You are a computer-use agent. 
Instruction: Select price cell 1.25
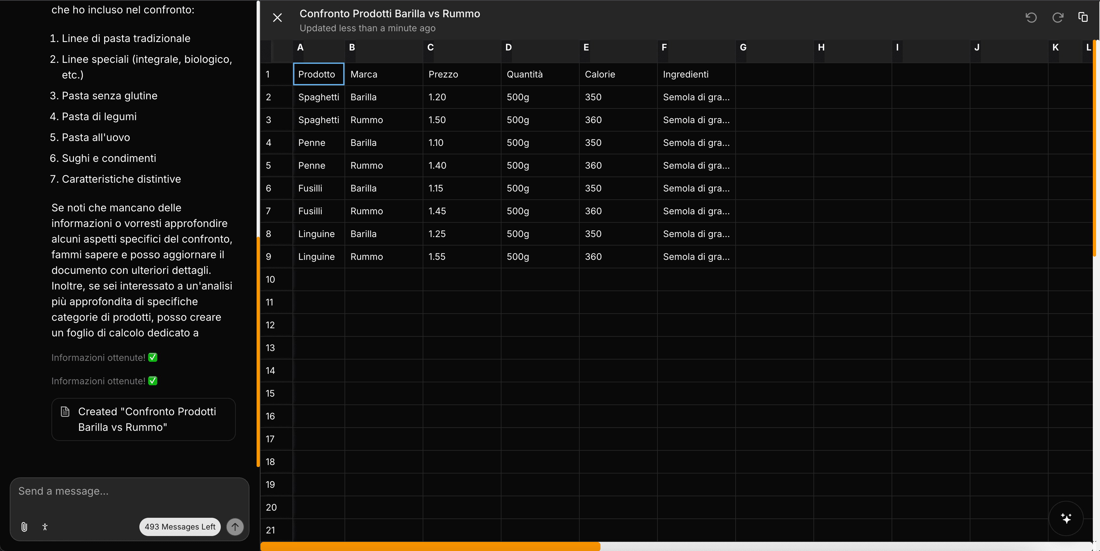click(x=462, y=234)
